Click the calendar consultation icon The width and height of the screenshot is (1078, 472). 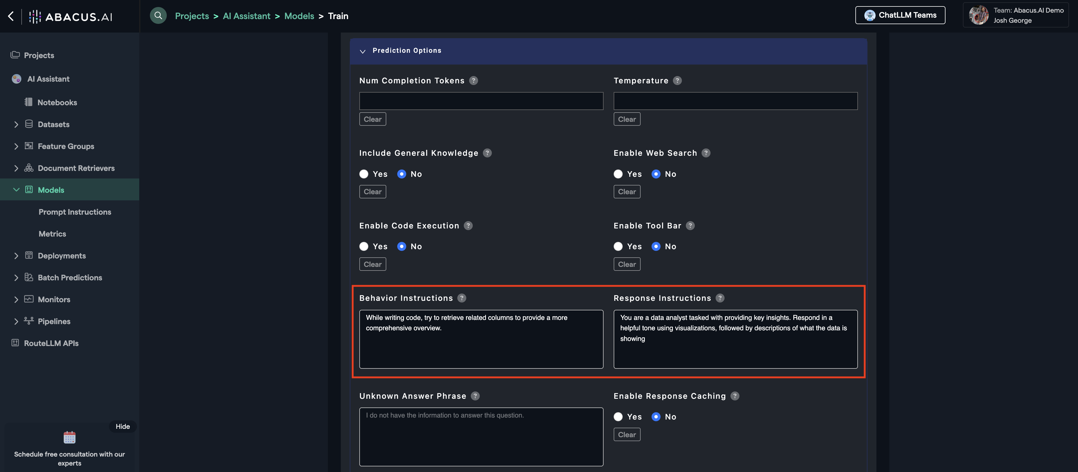[x=69, y=437]
